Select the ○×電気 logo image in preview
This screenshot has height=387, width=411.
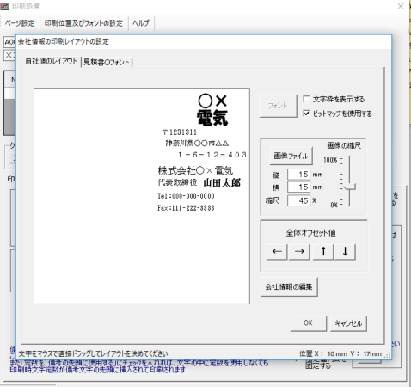(x=212, y=110)
